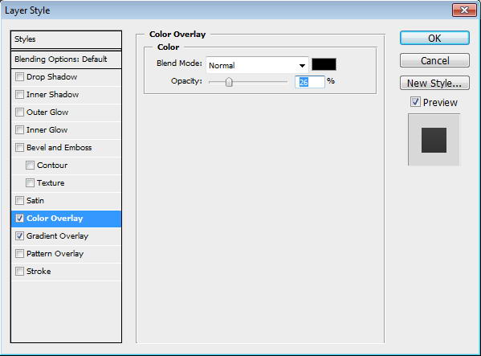The width and height of the screenshot is (481, 356).
Task: Click the Blend Mode dropdown arrow
Action: click(x=302, y=66)
